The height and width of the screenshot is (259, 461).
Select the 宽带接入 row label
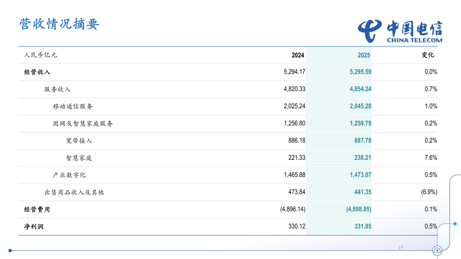coord(79,141)
